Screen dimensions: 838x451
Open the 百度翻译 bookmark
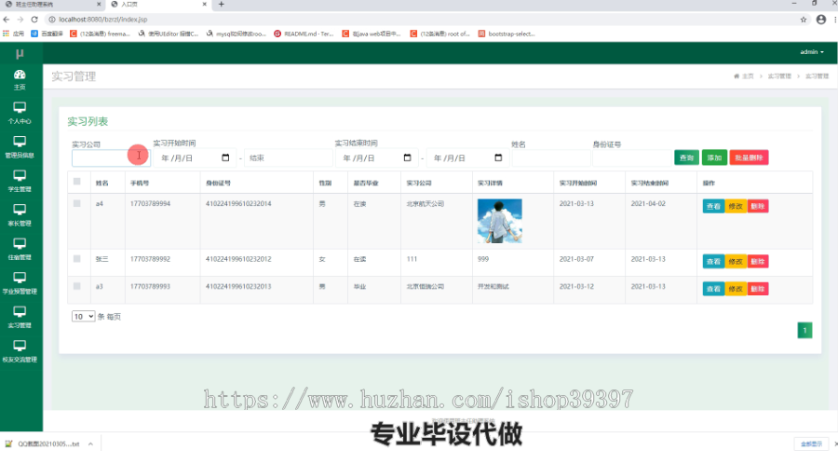pos(47,34)
